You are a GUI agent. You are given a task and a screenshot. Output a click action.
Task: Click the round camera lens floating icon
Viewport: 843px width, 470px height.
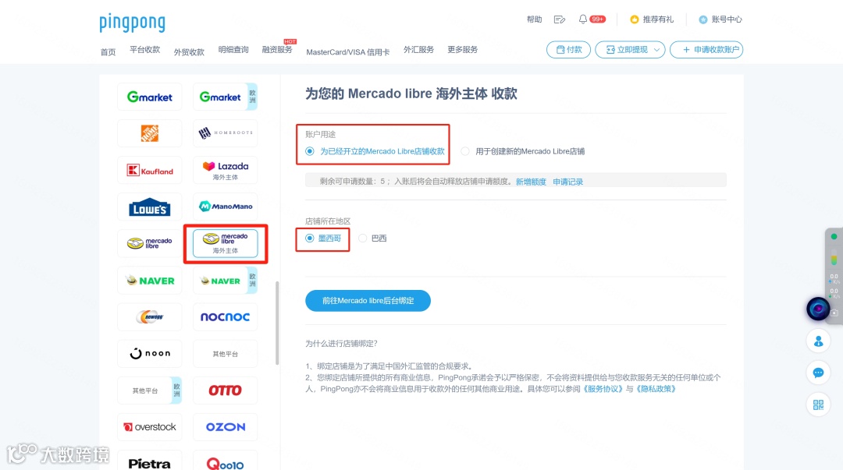point(818,309)
